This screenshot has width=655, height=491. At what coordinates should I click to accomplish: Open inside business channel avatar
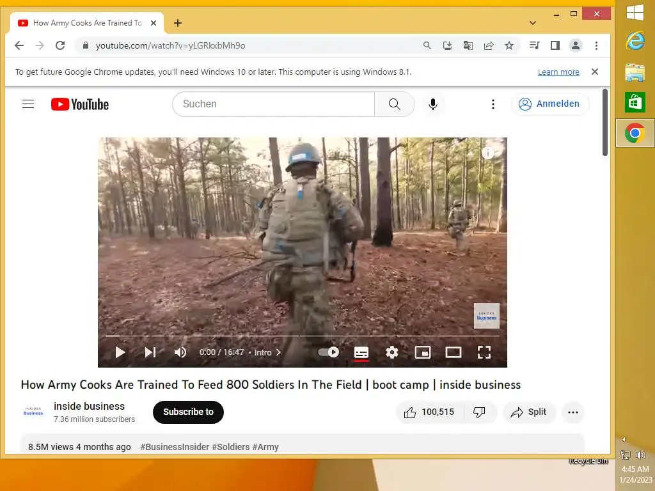click(x=33, y=412)
